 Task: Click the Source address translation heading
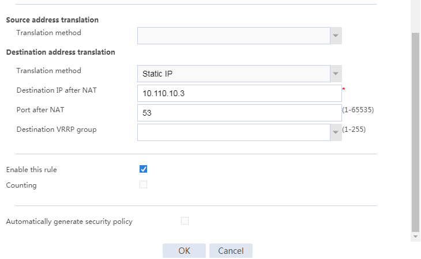click(x=52, y=20)
